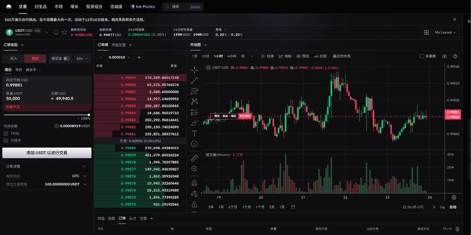471x235 pixels.
Task: Select the chart pattern tool
Action: point(194,101)
